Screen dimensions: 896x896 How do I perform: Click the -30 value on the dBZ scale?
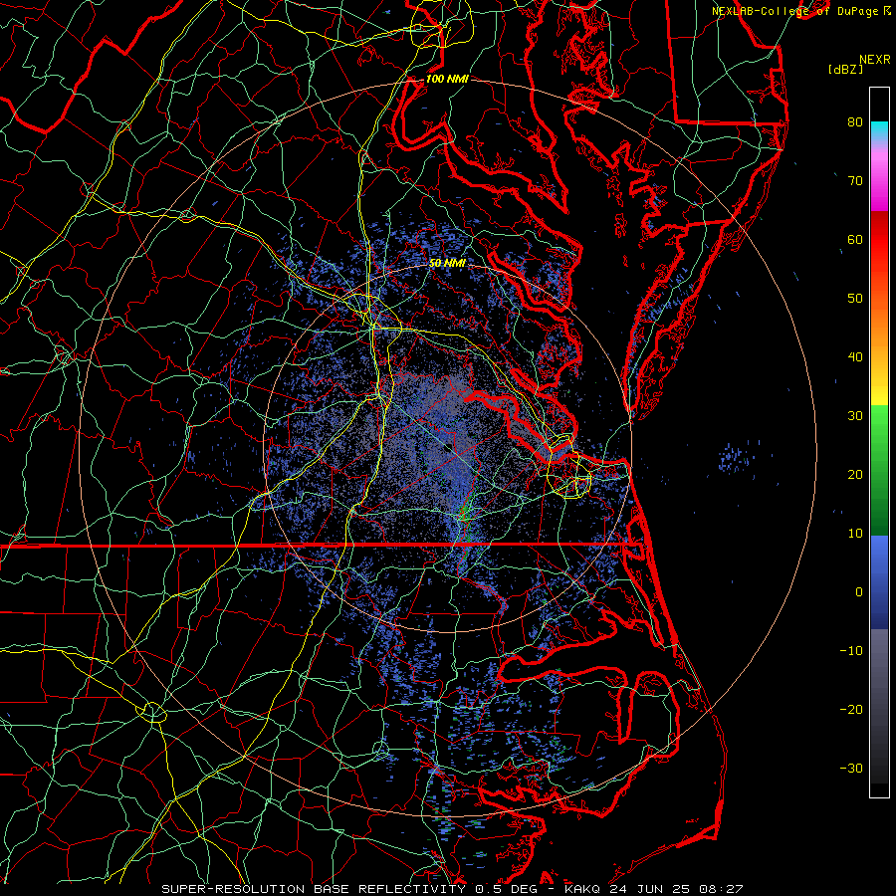point(851,768)
